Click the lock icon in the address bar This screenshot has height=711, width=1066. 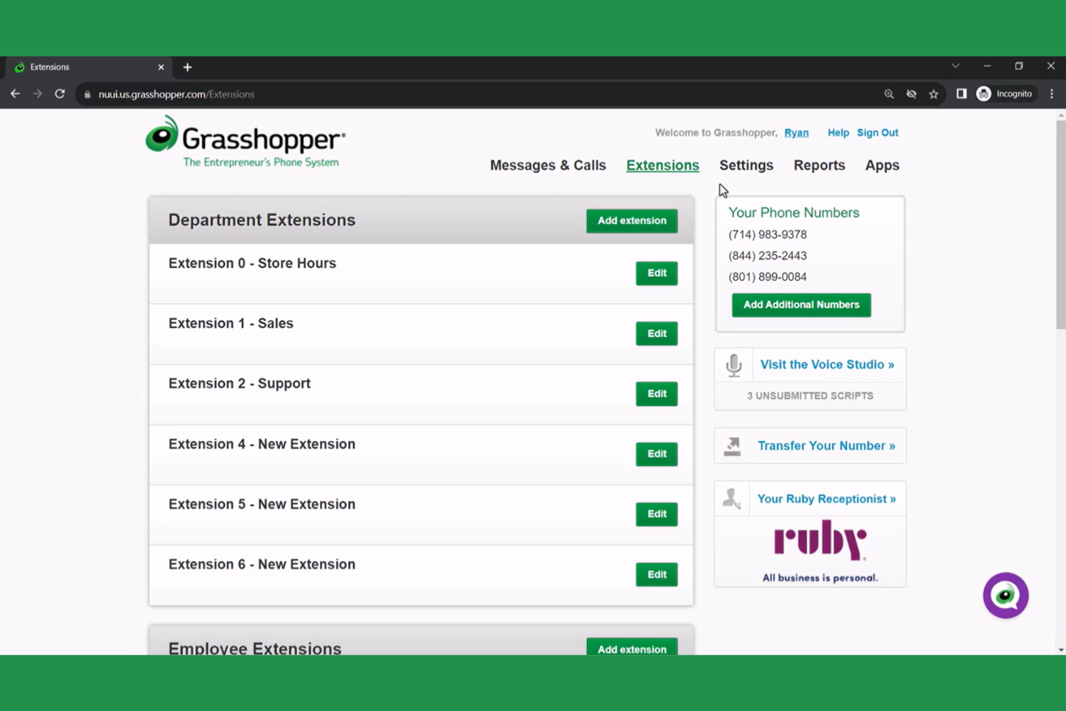(86, 94)
